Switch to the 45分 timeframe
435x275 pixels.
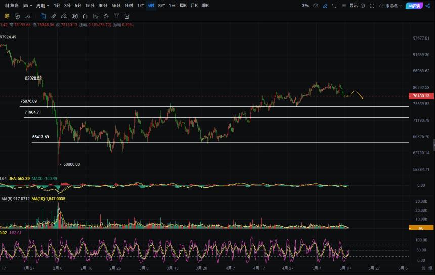[x=116, y=5]
